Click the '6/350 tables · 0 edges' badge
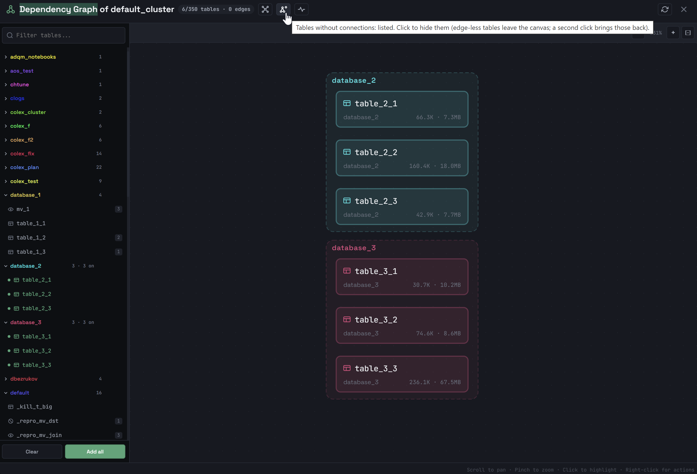This screenshot has width=697, height=474. [x=216, y=9]
